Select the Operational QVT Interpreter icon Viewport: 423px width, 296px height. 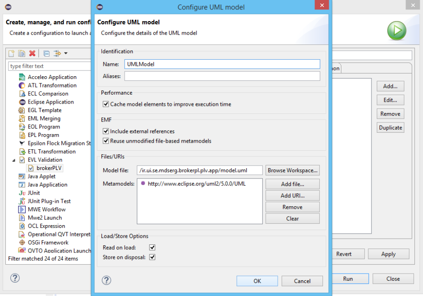[22, 235]
